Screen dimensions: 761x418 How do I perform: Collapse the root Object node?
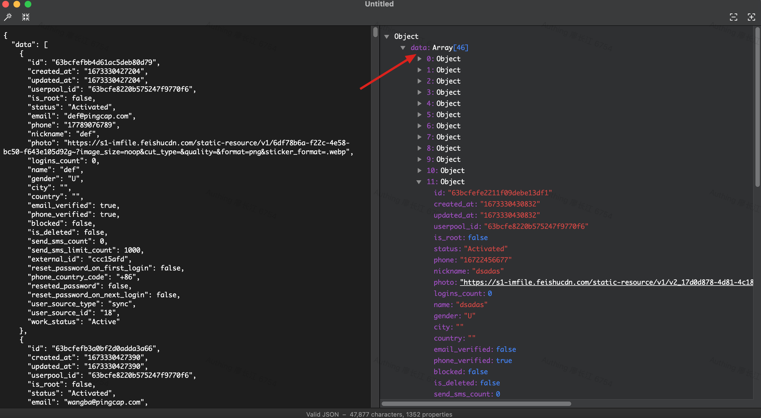pos(387,37)
